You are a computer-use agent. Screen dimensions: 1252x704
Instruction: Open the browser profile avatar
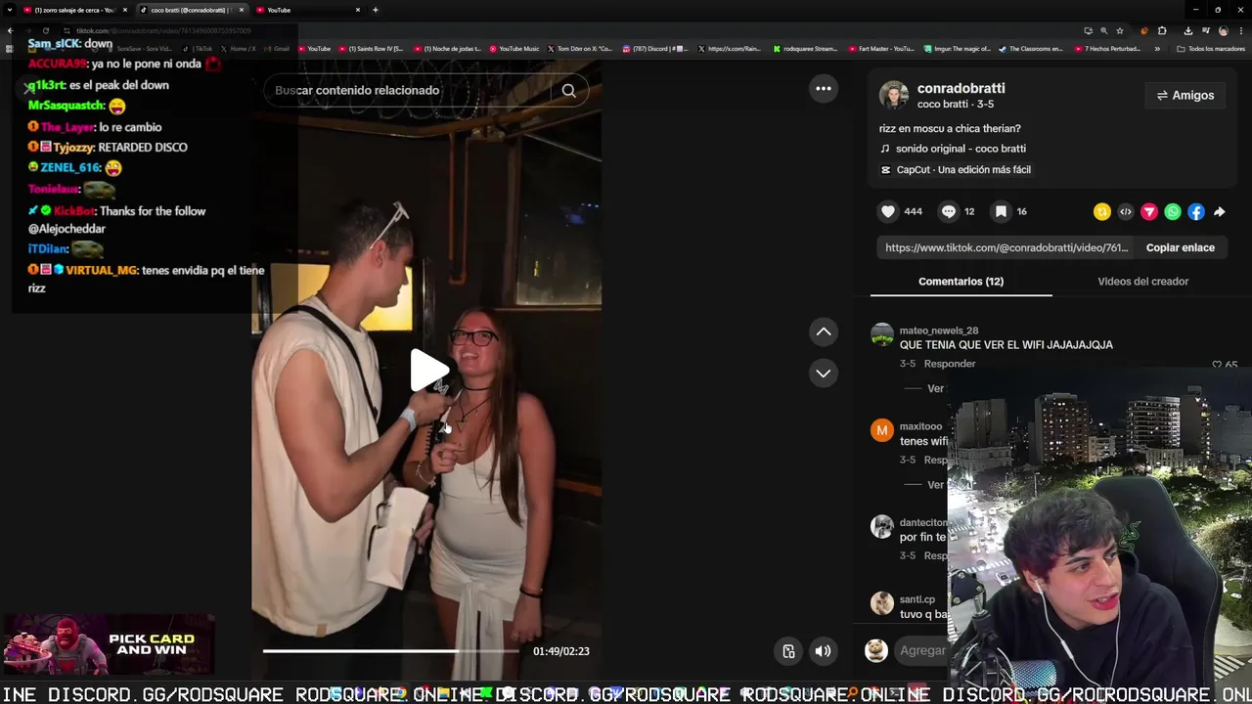1223,30
